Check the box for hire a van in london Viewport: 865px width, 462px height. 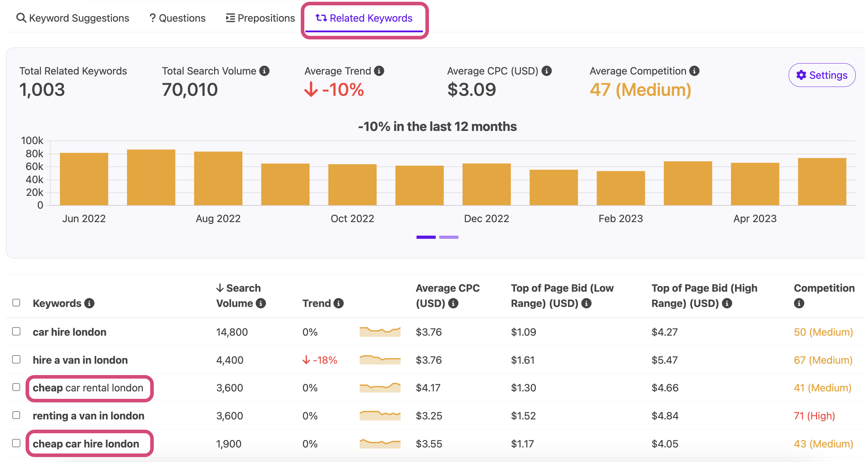click(x=16, y=359)
